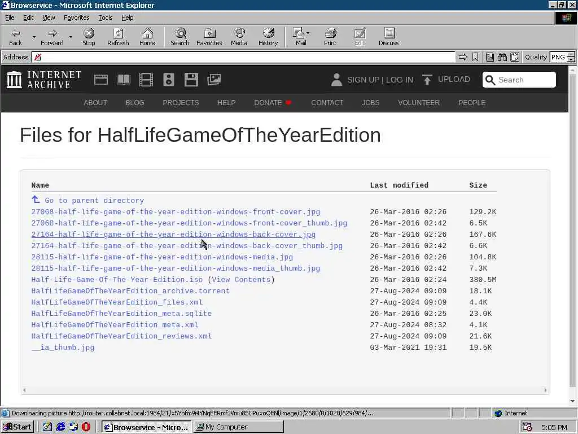Click the page vertical scrollbar down arrow

(x=572, y=401)
